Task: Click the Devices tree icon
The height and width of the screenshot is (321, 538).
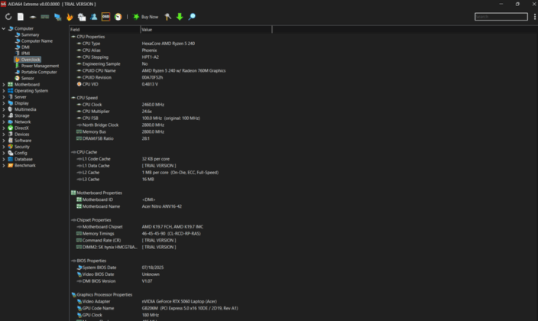Action: coord(10,135)
